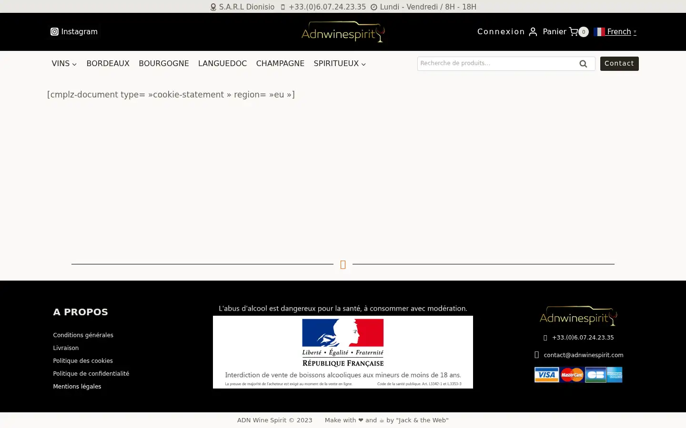Click the divider ornament icon above footer
The width and height of the screenshot is (686, 428).
point(343,264)
